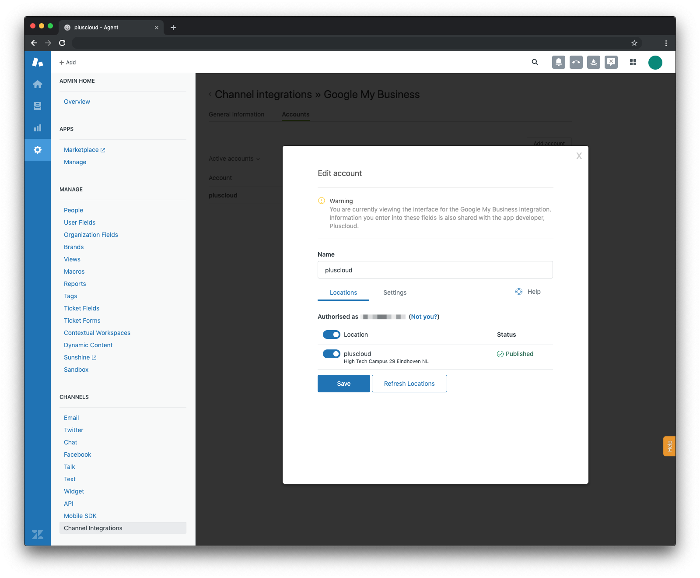
Task: Open the Facebook channel link
Action: 77,455
